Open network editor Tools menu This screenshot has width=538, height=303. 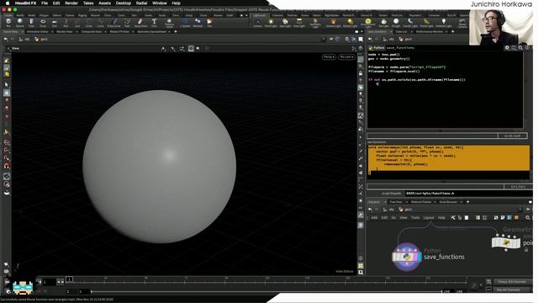(415, 218)
